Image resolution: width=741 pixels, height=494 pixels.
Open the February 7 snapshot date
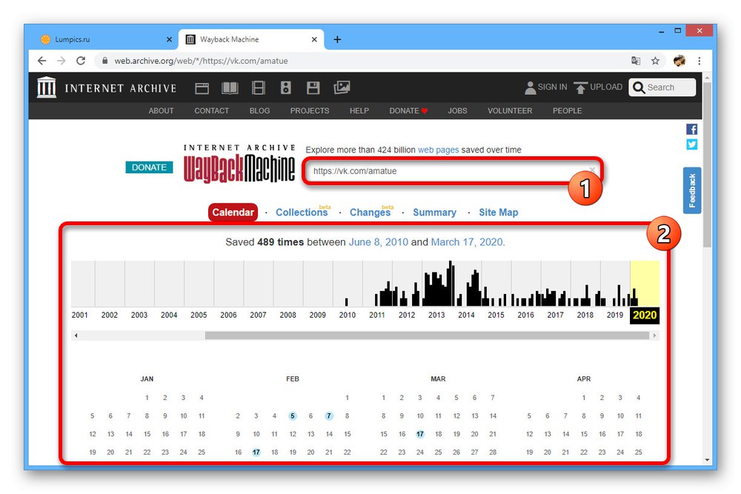click(329, 416)
